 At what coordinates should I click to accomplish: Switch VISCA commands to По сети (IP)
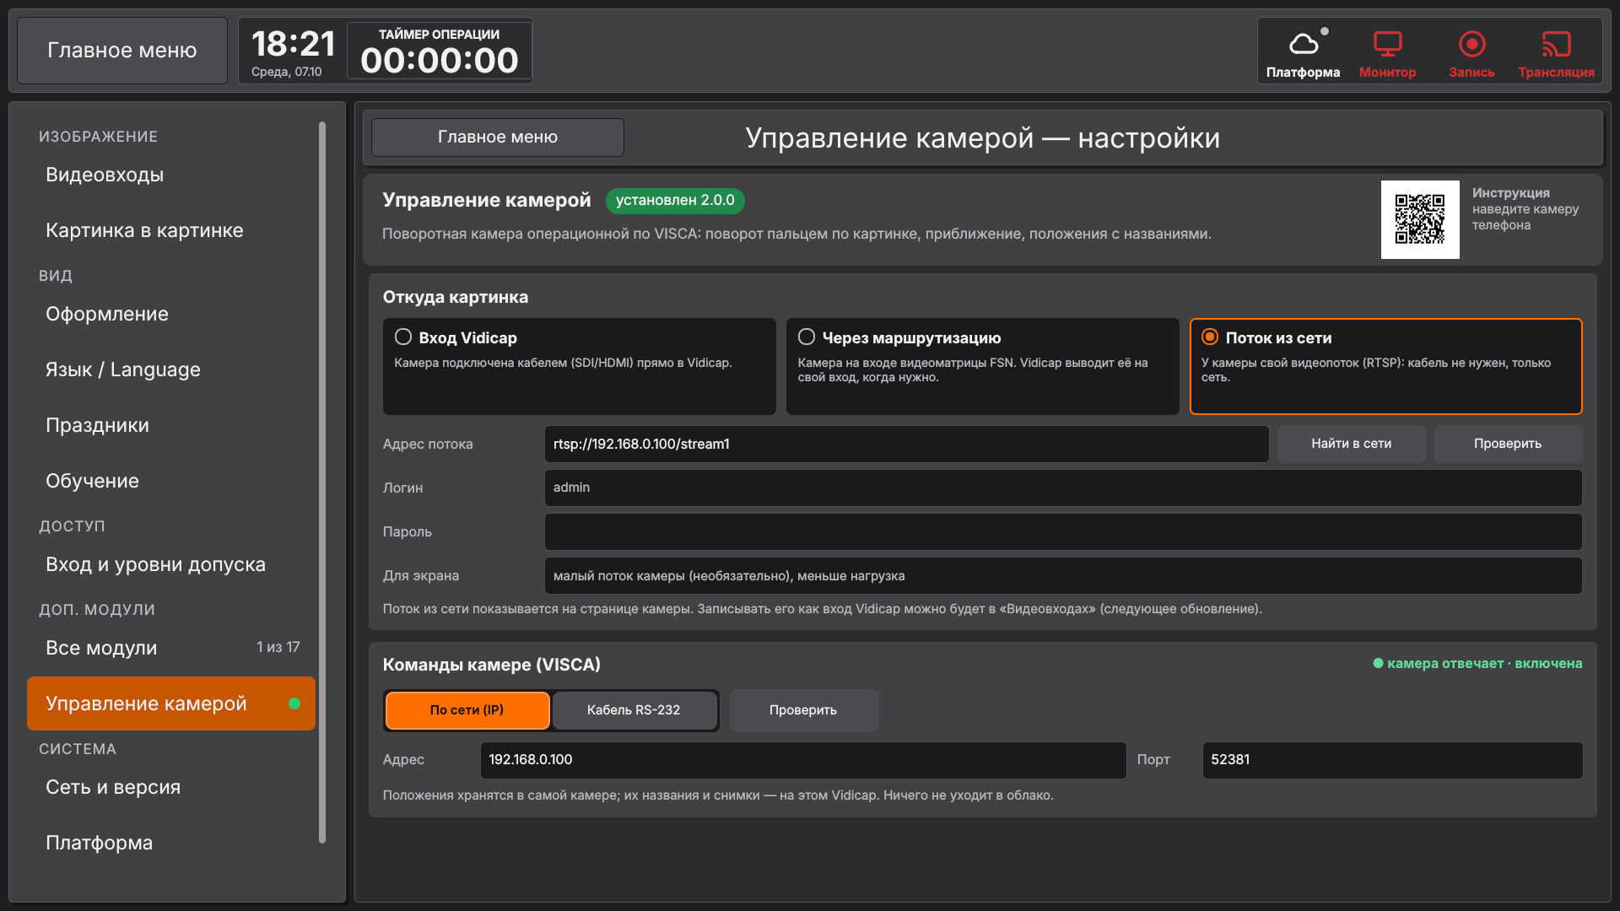467,710
